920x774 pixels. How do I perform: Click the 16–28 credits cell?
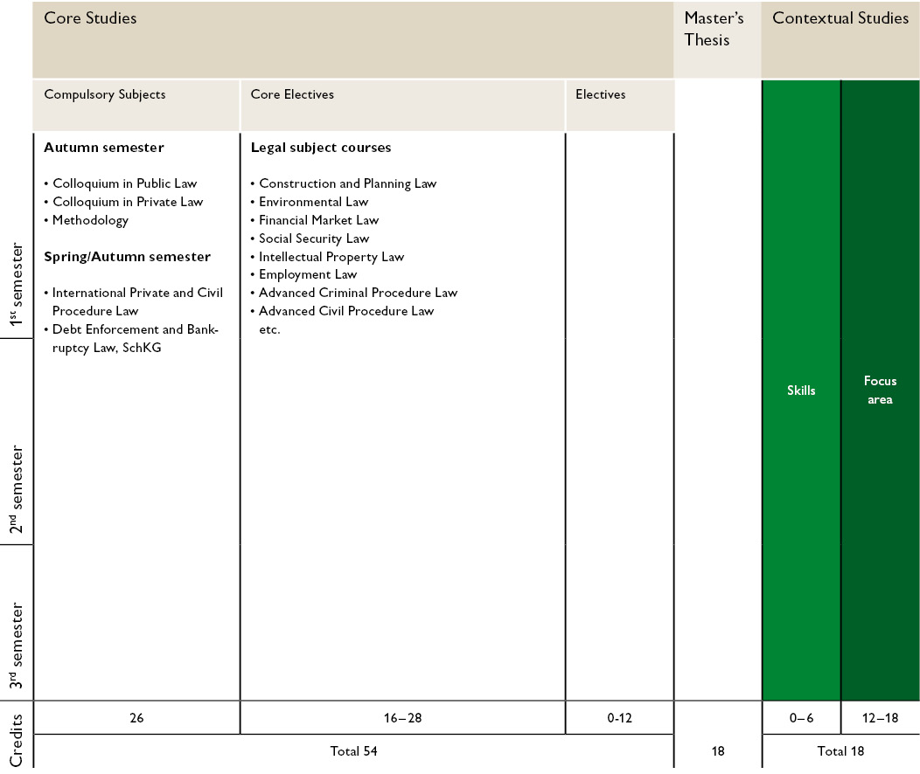tap(402, 717)
